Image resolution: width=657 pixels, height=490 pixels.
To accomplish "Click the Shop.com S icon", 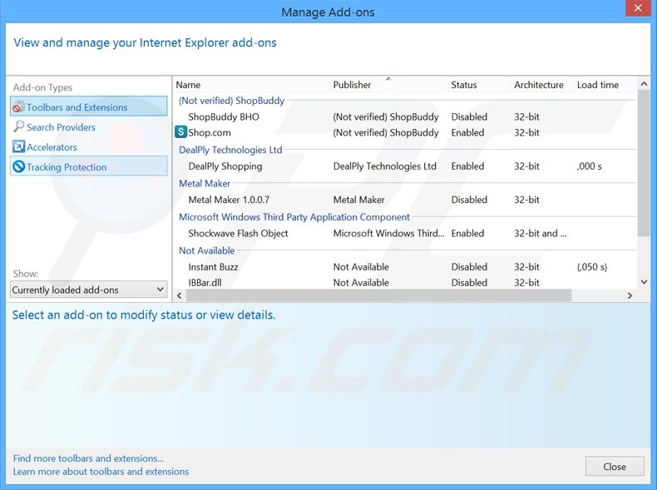I will [180, 132].
